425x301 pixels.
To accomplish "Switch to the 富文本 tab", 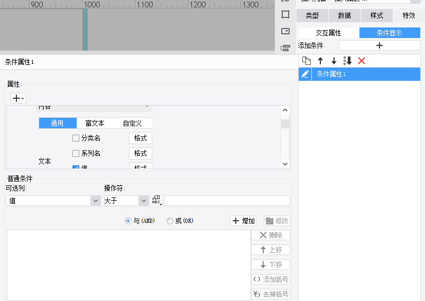I will (95, 124).
